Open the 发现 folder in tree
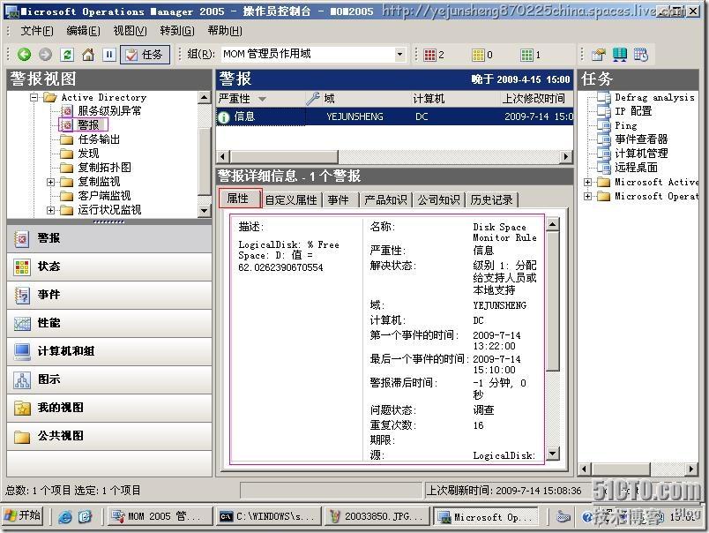Screen dimensions: 709x533 click(87, 154)
